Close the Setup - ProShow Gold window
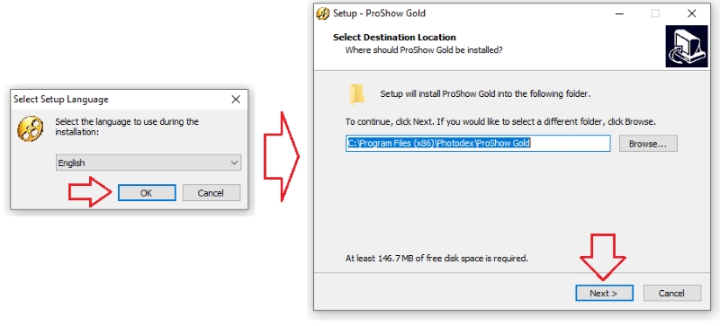This screenshot has width=720, height=326. [691, 13]
